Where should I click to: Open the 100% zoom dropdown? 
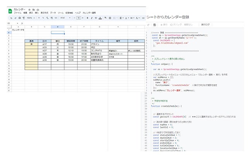click(31, 18)
